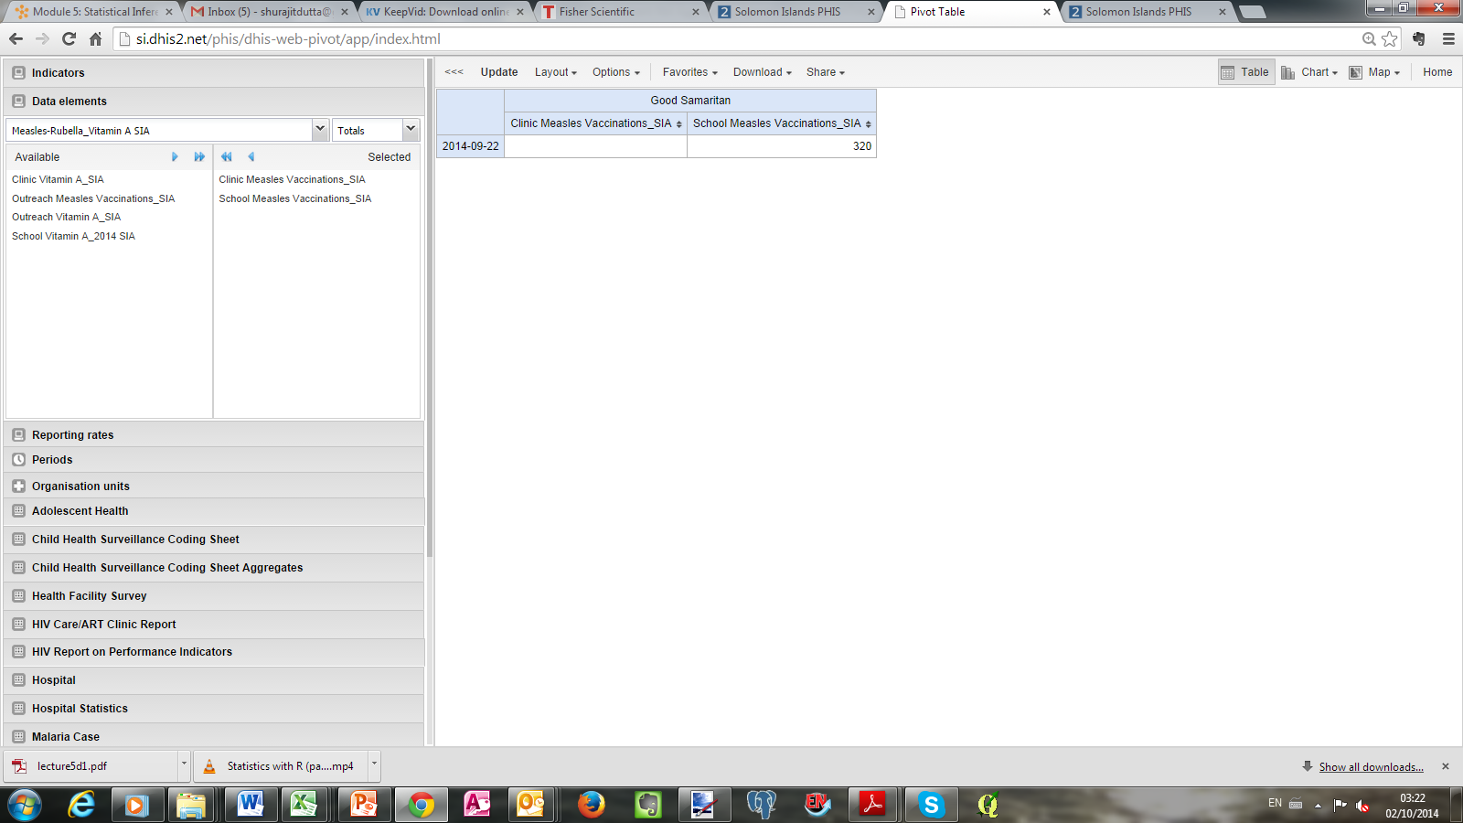Deselect one item with single left arrow

click(251, 157)
